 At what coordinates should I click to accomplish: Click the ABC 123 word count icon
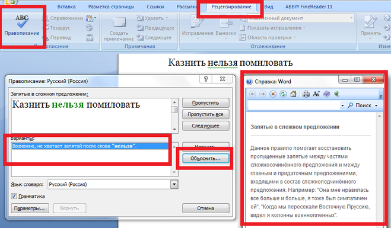(90, 37)
